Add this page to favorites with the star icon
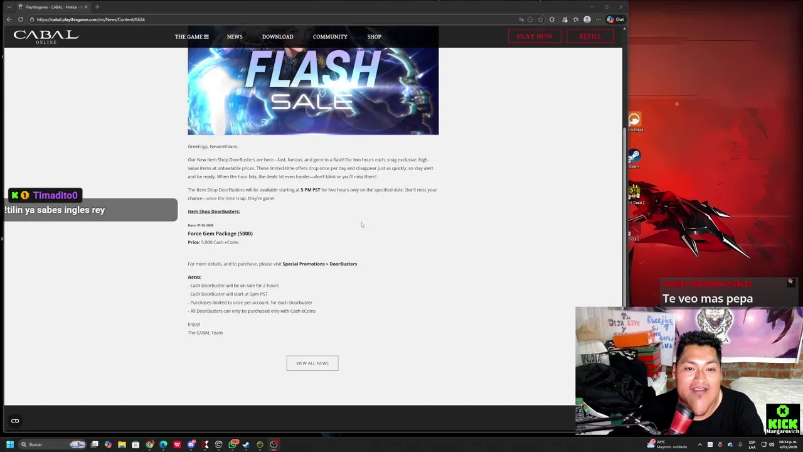This screenshot has width=803, height=452. point(540,19)
